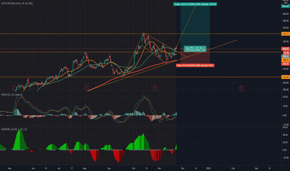The image size is (290, 171).
Task: Click the earnings E marker near August
Action: [x=87, y=88]
